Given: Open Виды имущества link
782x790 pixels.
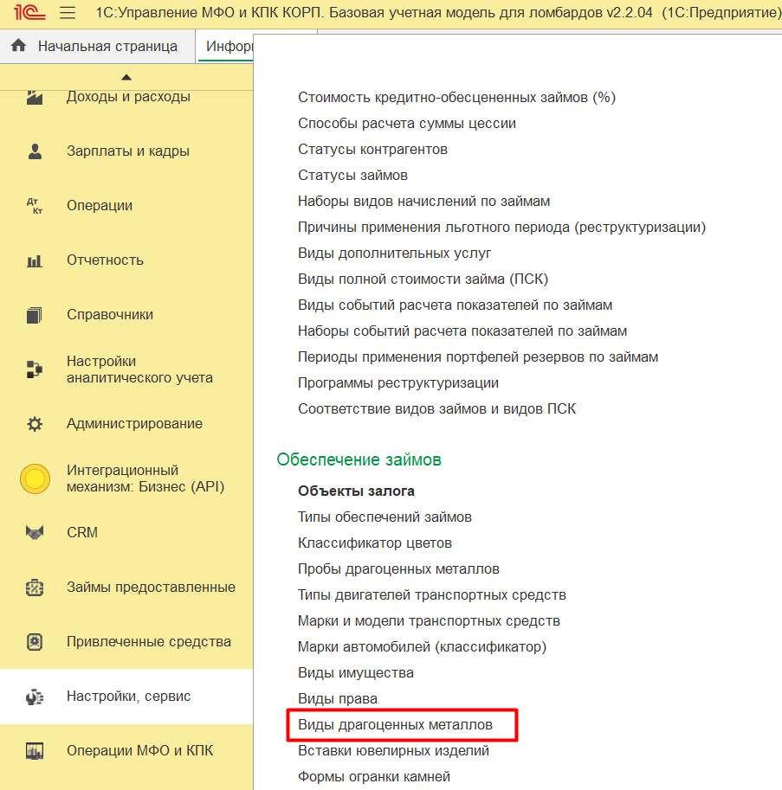Looking at the screenshot, I should point(355,672).
